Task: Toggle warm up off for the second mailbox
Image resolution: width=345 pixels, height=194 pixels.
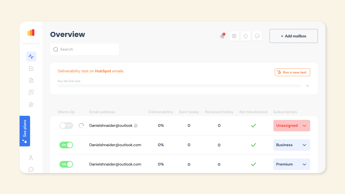Action: pyautogui.click(x=66, y=145)
